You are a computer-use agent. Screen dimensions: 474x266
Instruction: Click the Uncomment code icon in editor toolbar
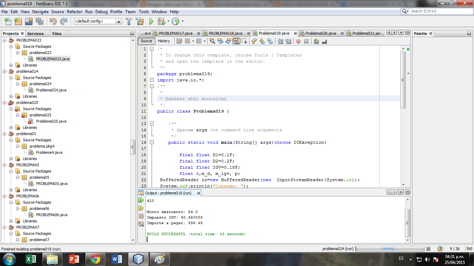(x=324, y=41)
